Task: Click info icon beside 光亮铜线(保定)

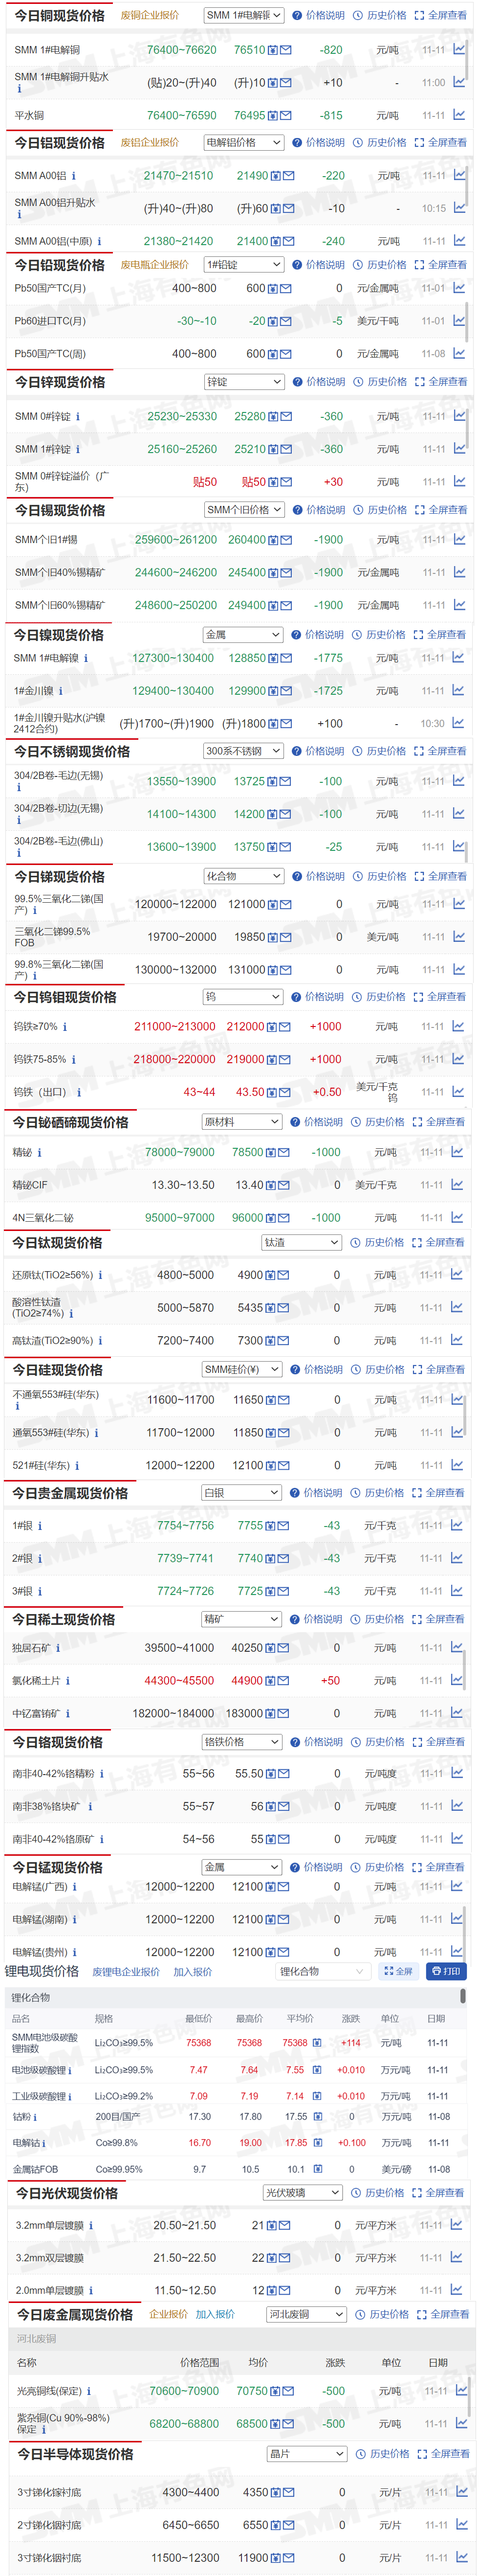Action: [x=89, y=2391]
